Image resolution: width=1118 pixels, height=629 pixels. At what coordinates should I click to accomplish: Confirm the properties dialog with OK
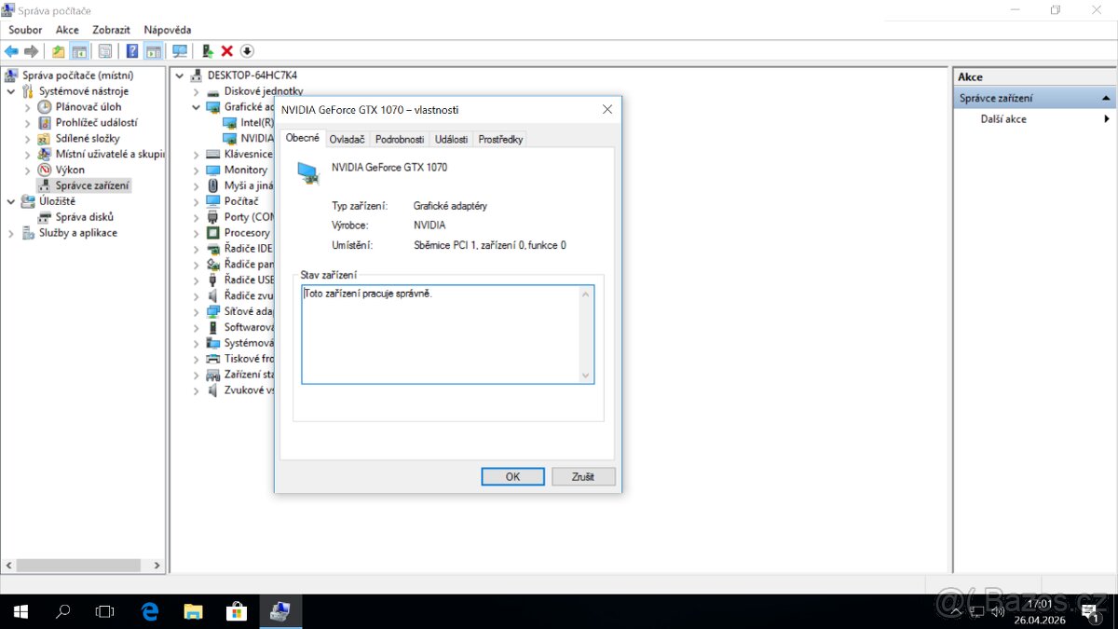[x=512, y=476]
